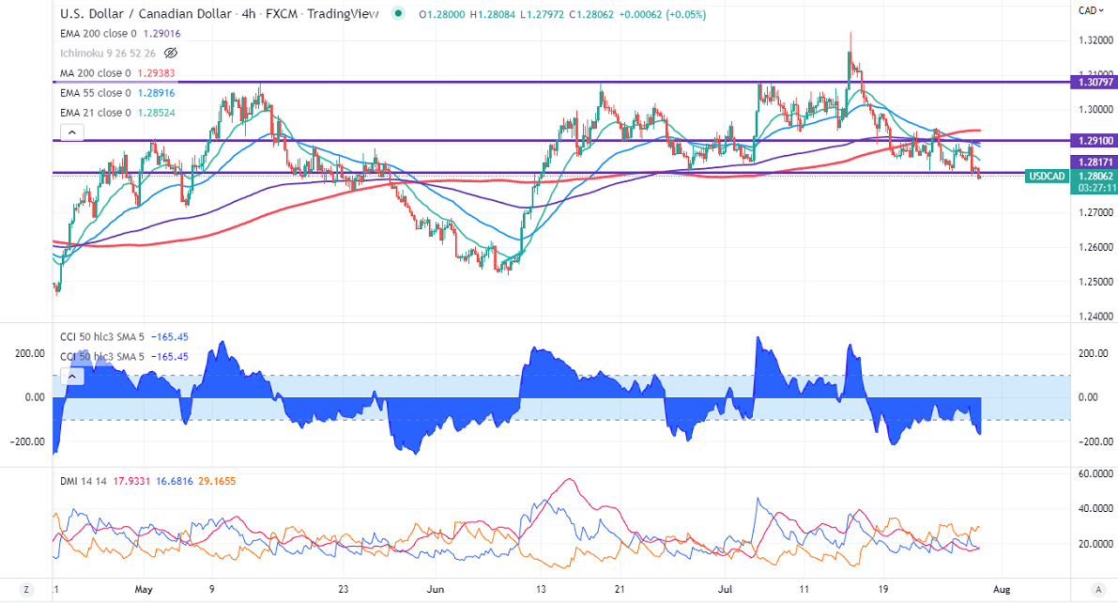1118x604 pixels.
Task: Select the EMA 55 close 0 legend
Action: [96, 93]
